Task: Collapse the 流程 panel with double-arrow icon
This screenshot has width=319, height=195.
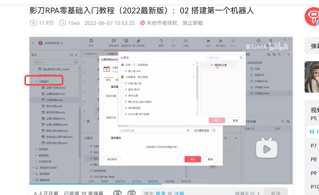Action: point(288,54)
